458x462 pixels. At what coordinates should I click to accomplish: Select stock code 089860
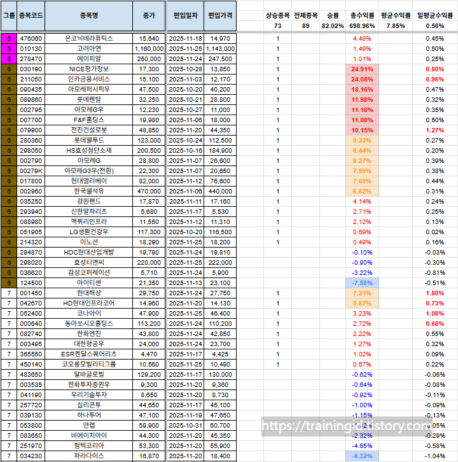(x=31, y=99)
